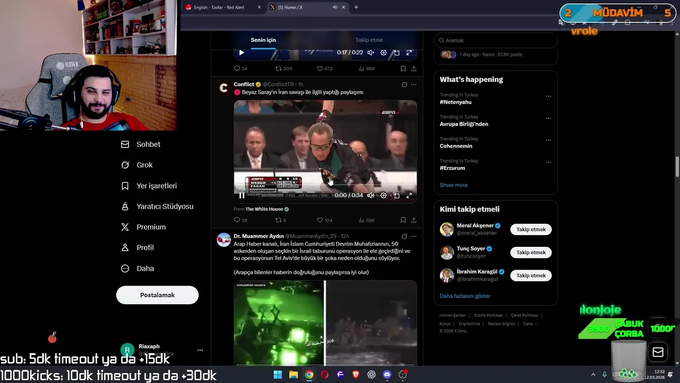Play the 0:22 video at the top
The height and width of the screenshot is (383, 680).
click(242, 53)
